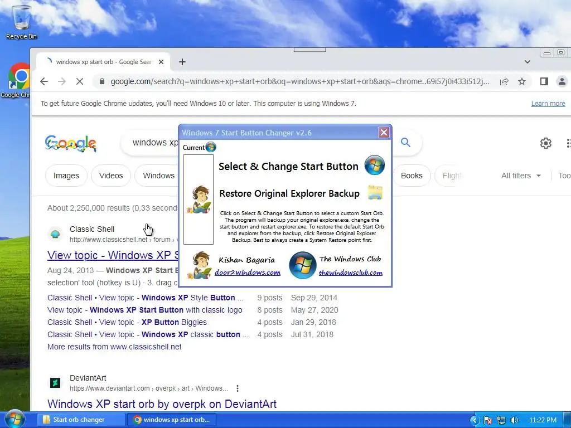Image resolution: width=571 pixels, height=428 pixels.
Task: Go to the Google homepage logo
Action: click(x=71, y=143)
